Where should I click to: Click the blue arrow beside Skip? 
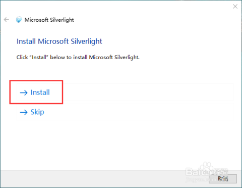coord(24,112)
